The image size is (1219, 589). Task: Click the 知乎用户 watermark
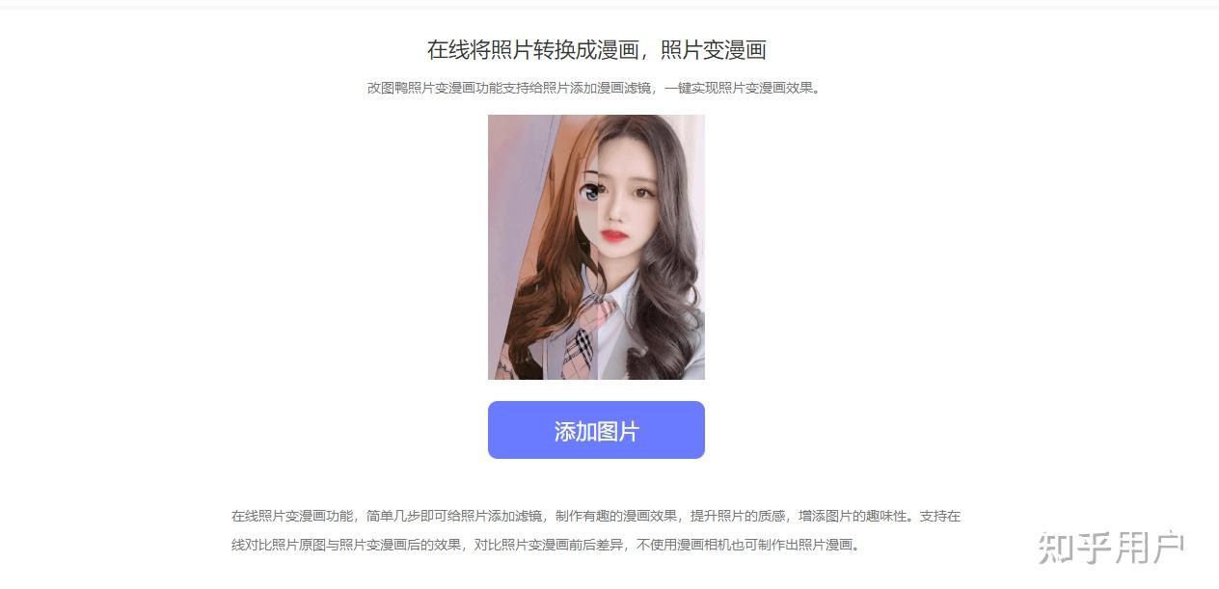[x=1111, y=548]
